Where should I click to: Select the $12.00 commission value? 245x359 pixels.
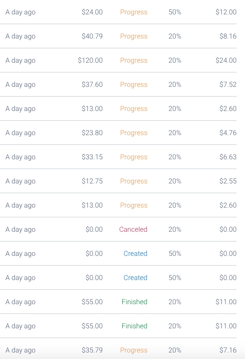[x=226, y=12]
